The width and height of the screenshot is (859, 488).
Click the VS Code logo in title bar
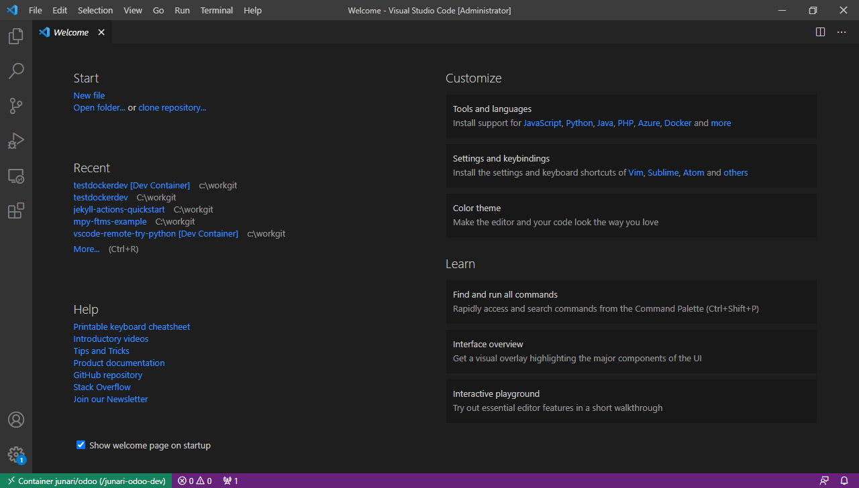click(x=11, y=10)
